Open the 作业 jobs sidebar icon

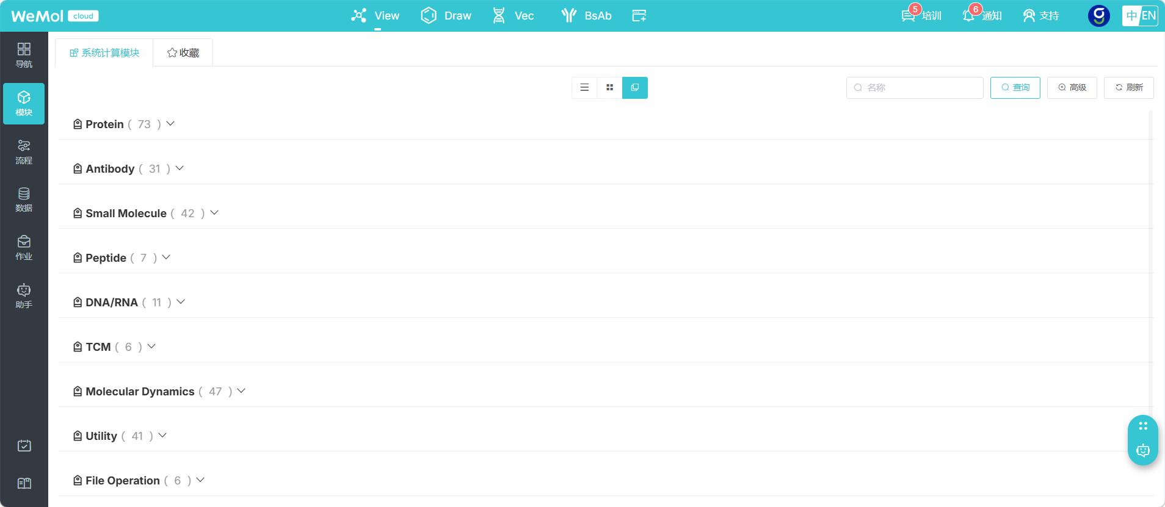24,248
